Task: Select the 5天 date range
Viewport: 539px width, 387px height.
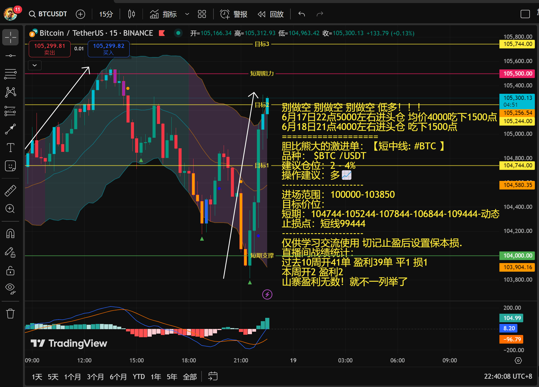Action: click(53, 377)
